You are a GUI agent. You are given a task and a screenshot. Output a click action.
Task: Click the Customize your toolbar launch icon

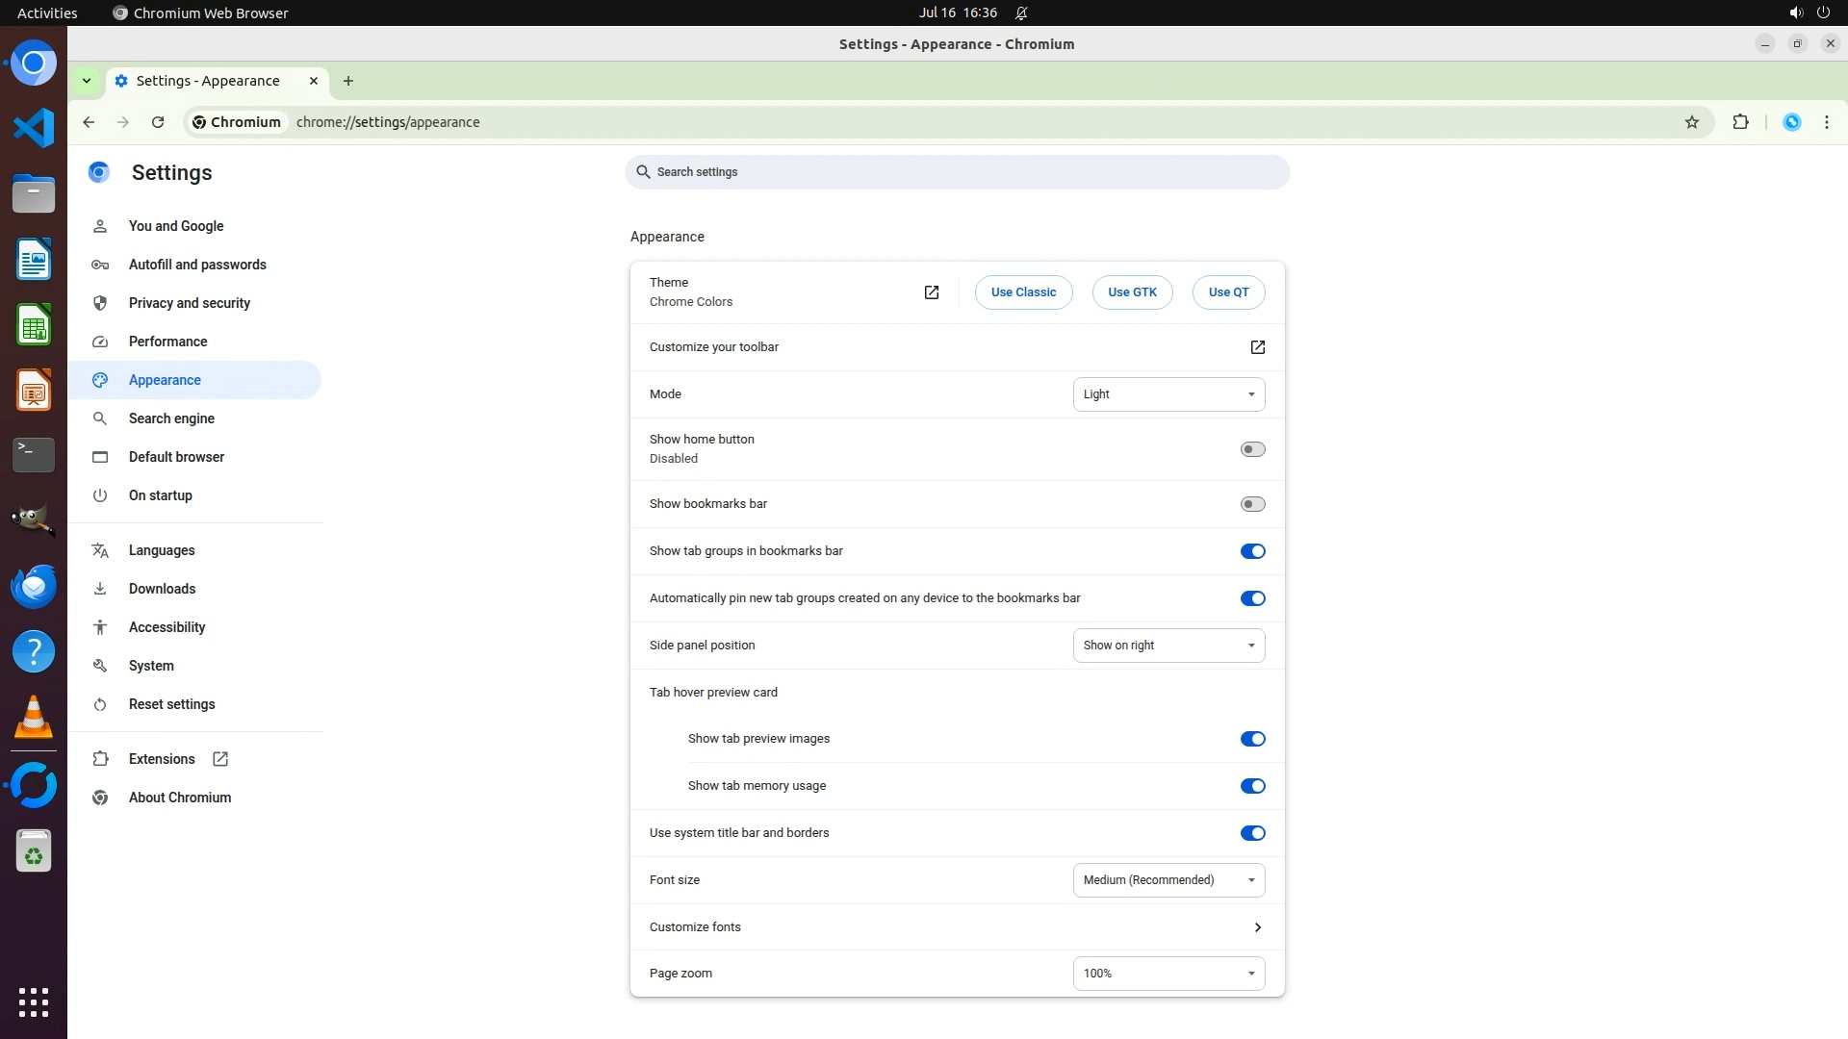pyautogui.click(x=1257, y=347)
